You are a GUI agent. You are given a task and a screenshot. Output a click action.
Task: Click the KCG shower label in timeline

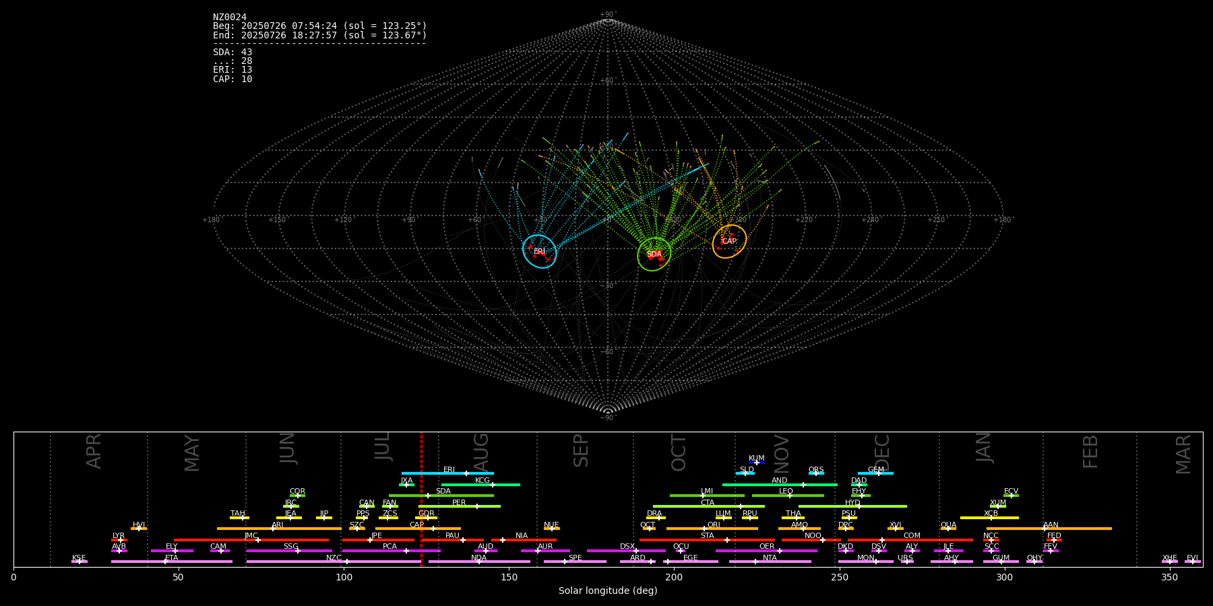(x=483, y=481)
